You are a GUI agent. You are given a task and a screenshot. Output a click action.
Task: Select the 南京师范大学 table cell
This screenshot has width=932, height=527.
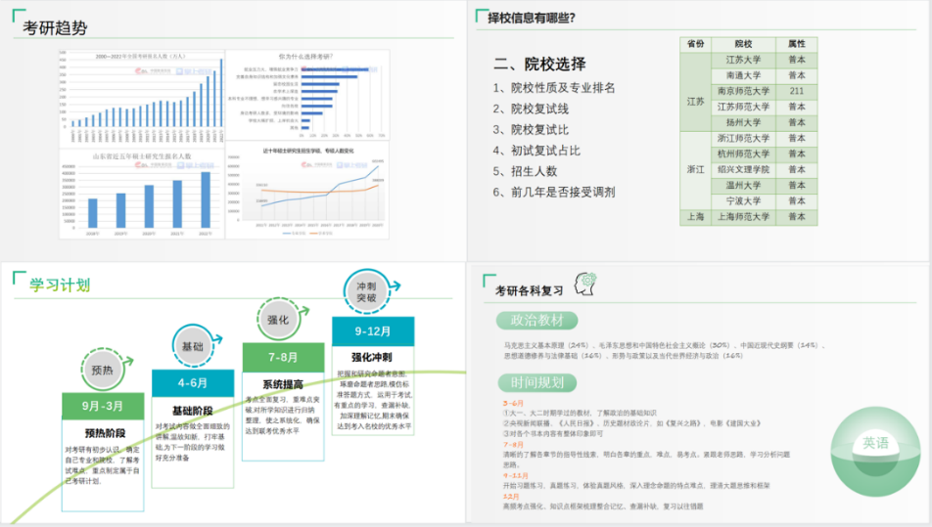[x=743, y=91]
